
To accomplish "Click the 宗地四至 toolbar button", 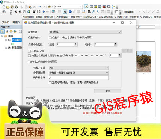I will pos(49,17).
